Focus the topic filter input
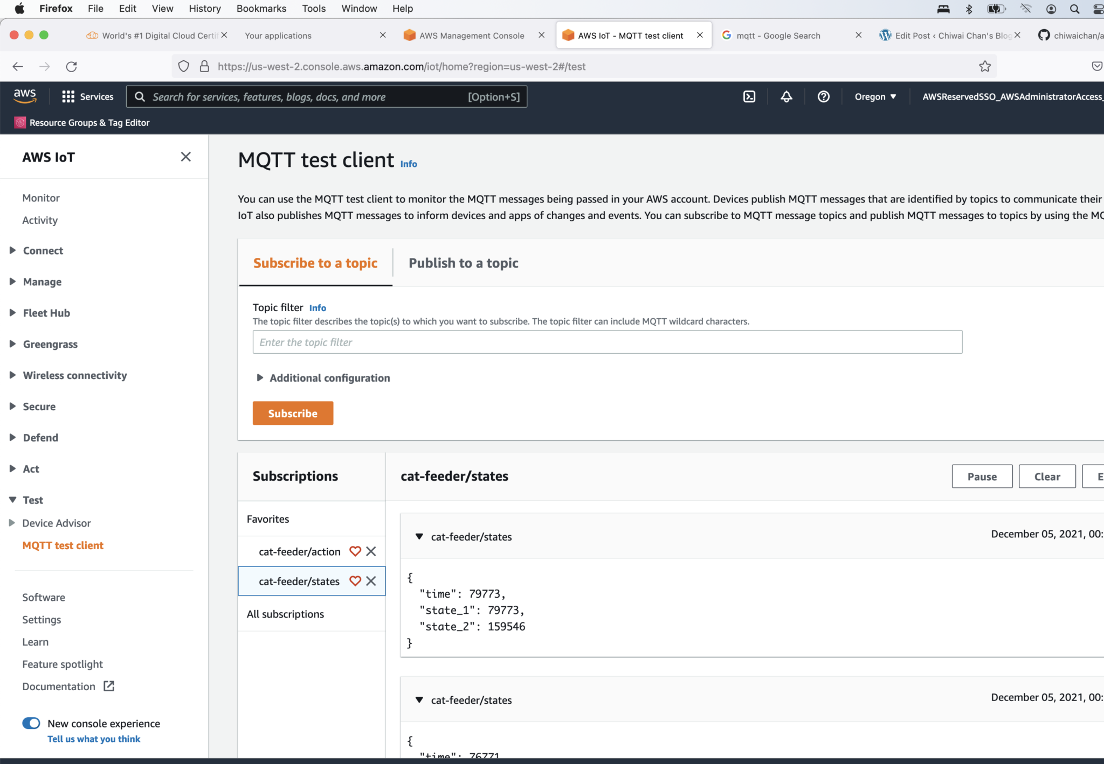The width and height of the screenshot is (1104, 764). point(608,342)
